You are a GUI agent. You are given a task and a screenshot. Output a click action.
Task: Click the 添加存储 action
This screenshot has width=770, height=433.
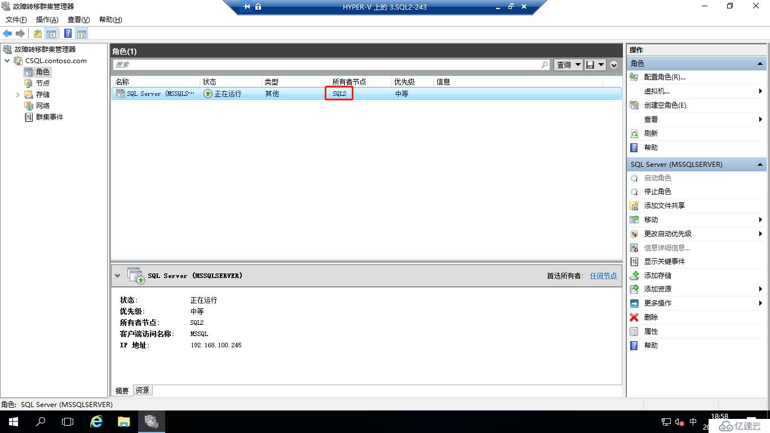tap(658, 276)
